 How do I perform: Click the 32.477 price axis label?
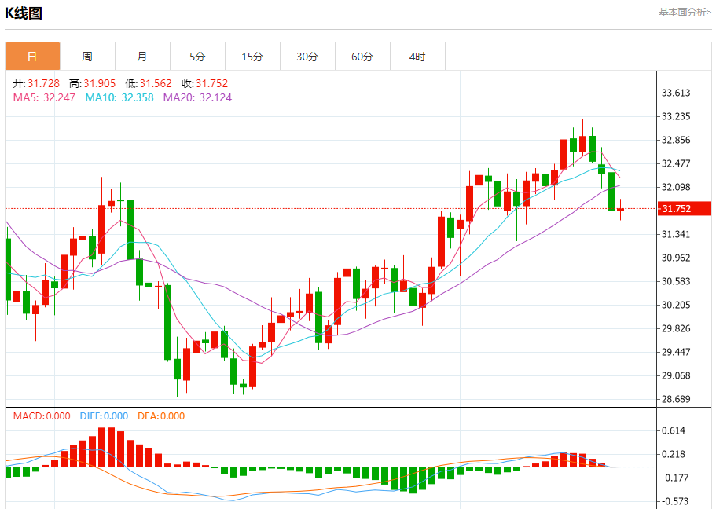click(676, 163)
